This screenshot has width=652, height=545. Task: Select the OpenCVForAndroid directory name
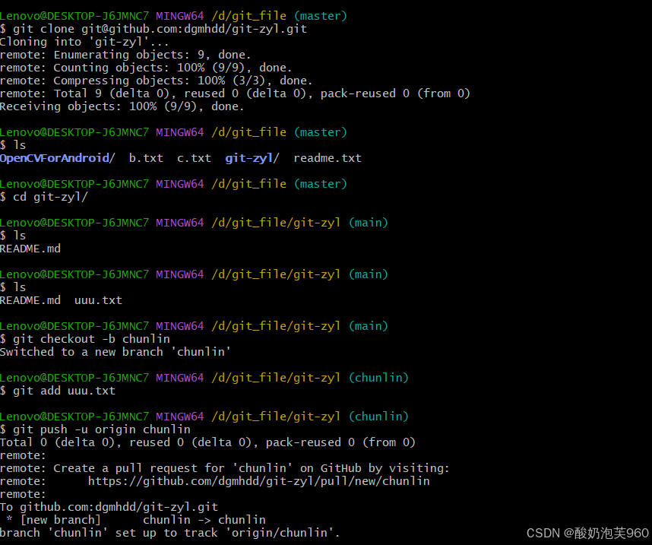coord(52,157)
